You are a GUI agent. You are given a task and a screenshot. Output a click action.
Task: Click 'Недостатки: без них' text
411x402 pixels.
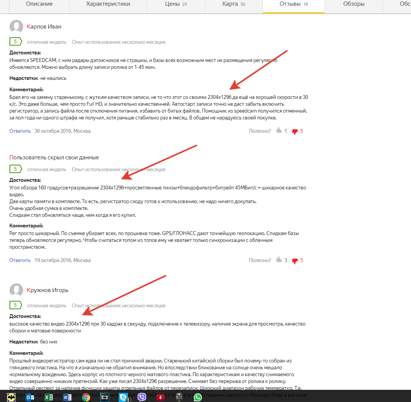coord(33,342)
